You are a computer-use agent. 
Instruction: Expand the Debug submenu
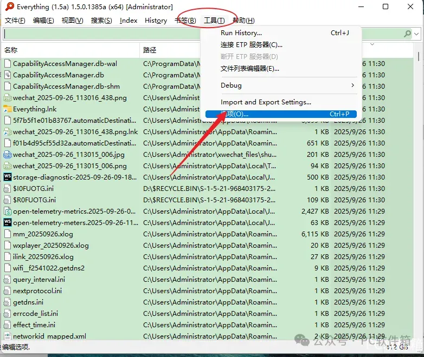click(281, 85)
